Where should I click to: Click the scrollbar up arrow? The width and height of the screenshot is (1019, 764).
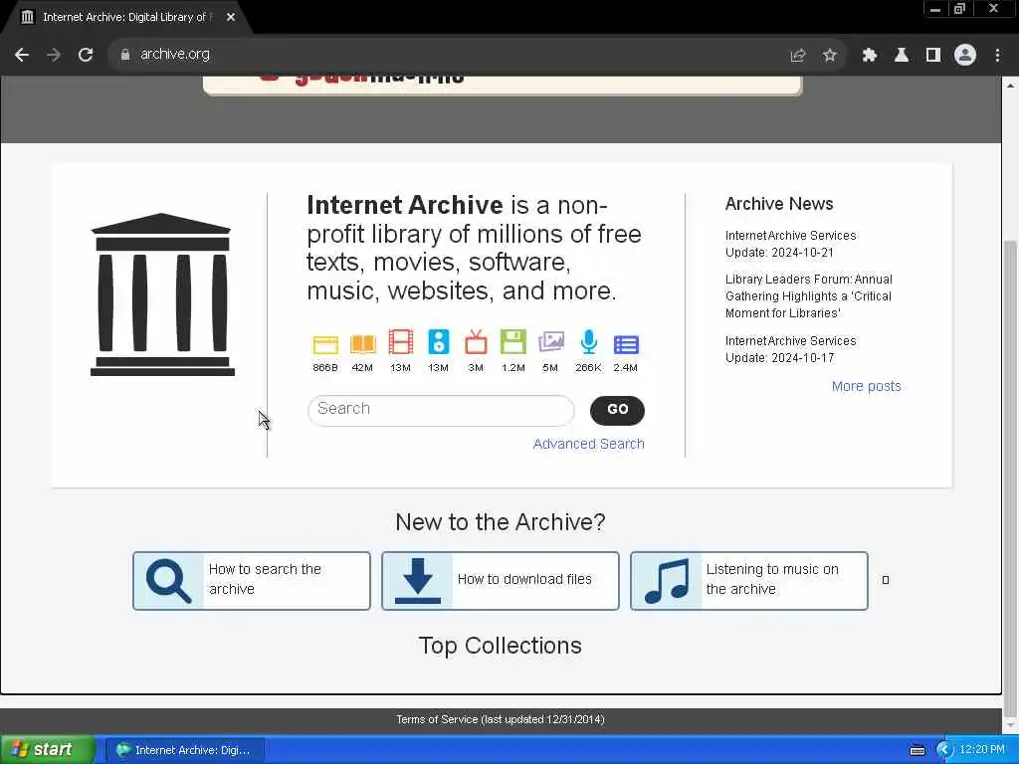1010,86
